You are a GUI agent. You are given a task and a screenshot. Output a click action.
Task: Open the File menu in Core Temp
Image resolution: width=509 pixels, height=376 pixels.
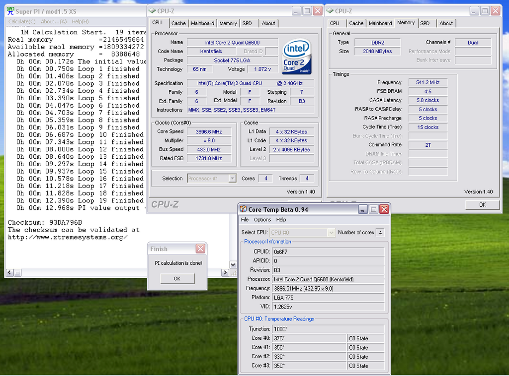point(245,220)
